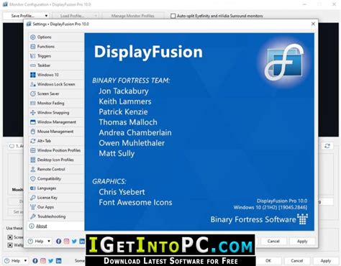
Task: Click Cancel in Monitor Configuration window
Action: (x=297, y=261)
